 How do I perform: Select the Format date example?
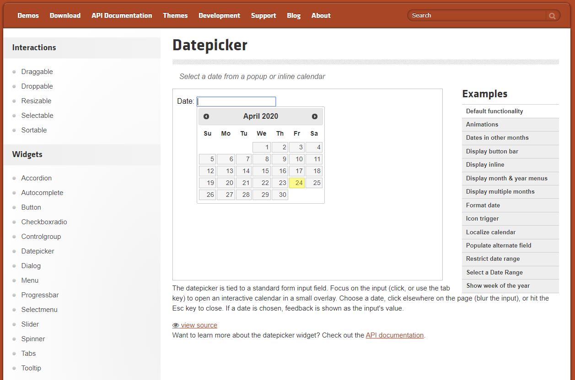[x=511, y=206]
